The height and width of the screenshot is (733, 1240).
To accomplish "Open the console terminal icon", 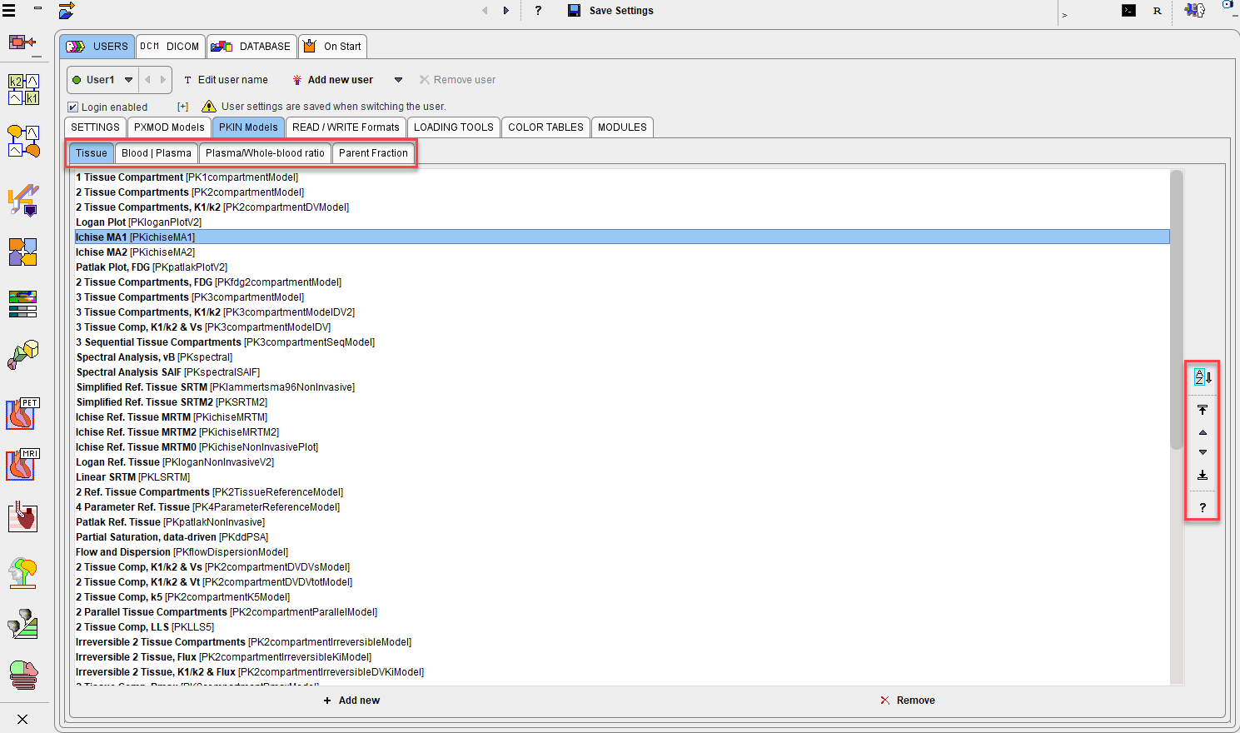I will click(x=1128, y=11).
